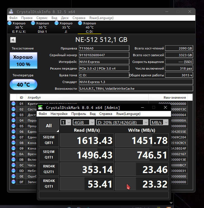Viewport: 204px width, 208px height.
Task: Click the 40 °C temperature indicator
Action: [x=24, y=84]
